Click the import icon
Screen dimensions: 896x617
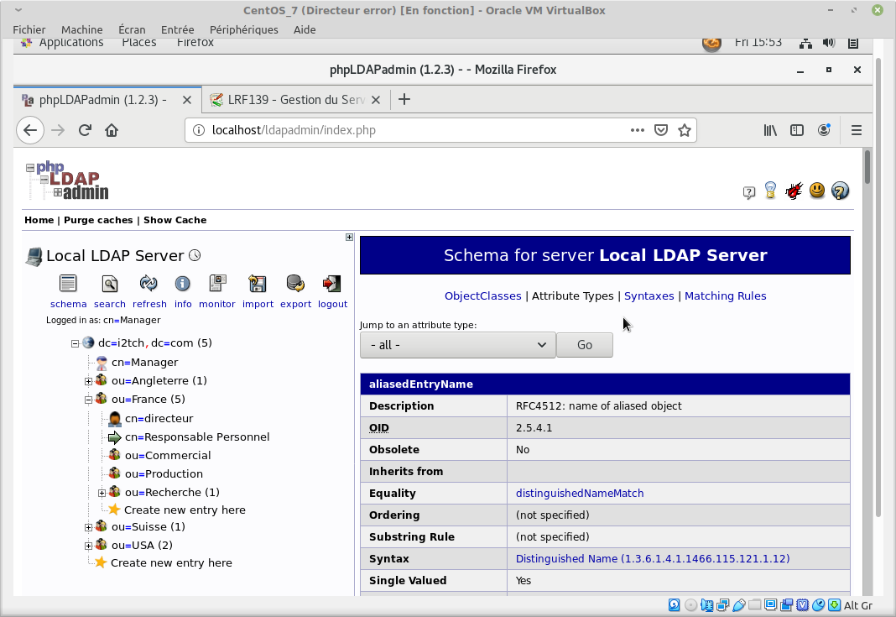258,284
